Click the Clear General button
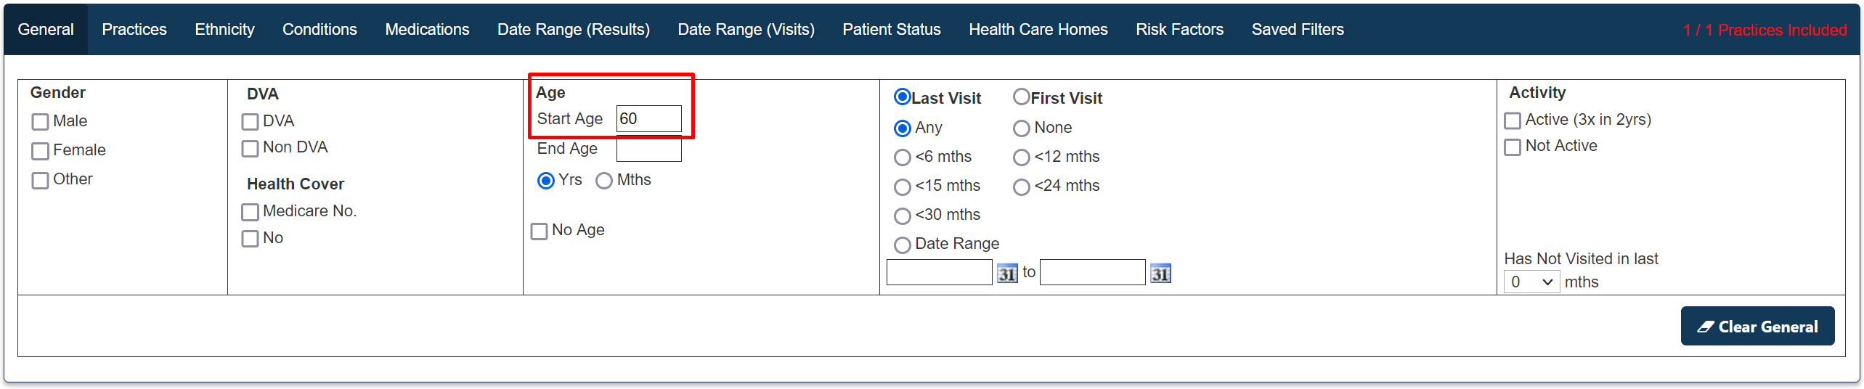This screenshot has height=389, width=1864. click(x=1757, y=327)
